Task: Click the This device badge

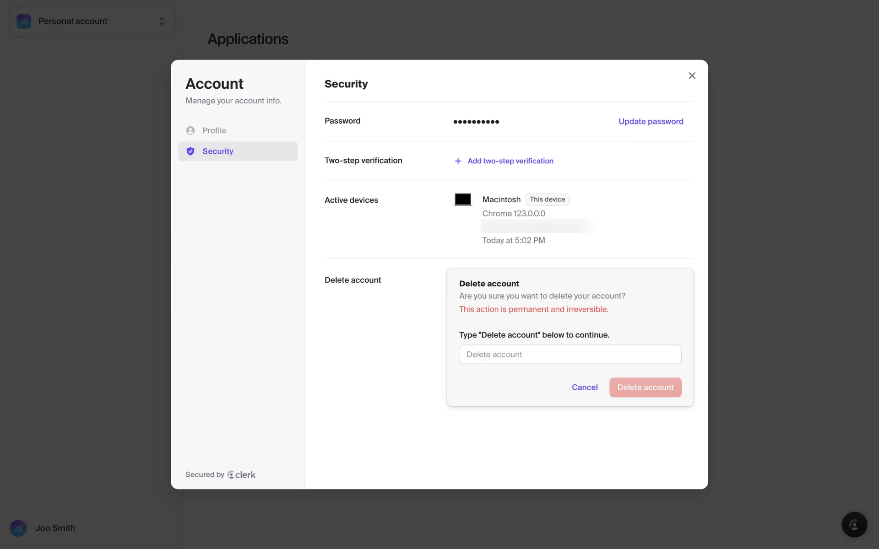Action: click(547, 199)
